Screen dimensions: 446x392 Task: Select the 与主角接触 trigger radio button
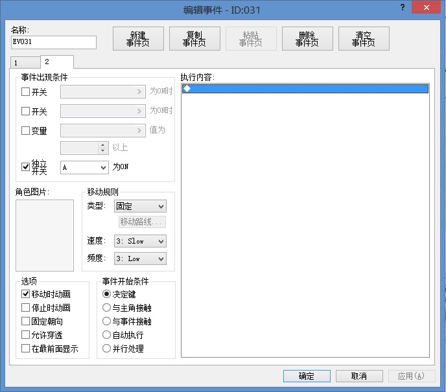point(106,308)
